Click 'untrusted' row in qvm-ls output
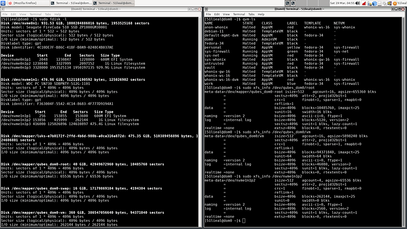 pos(282,64)
